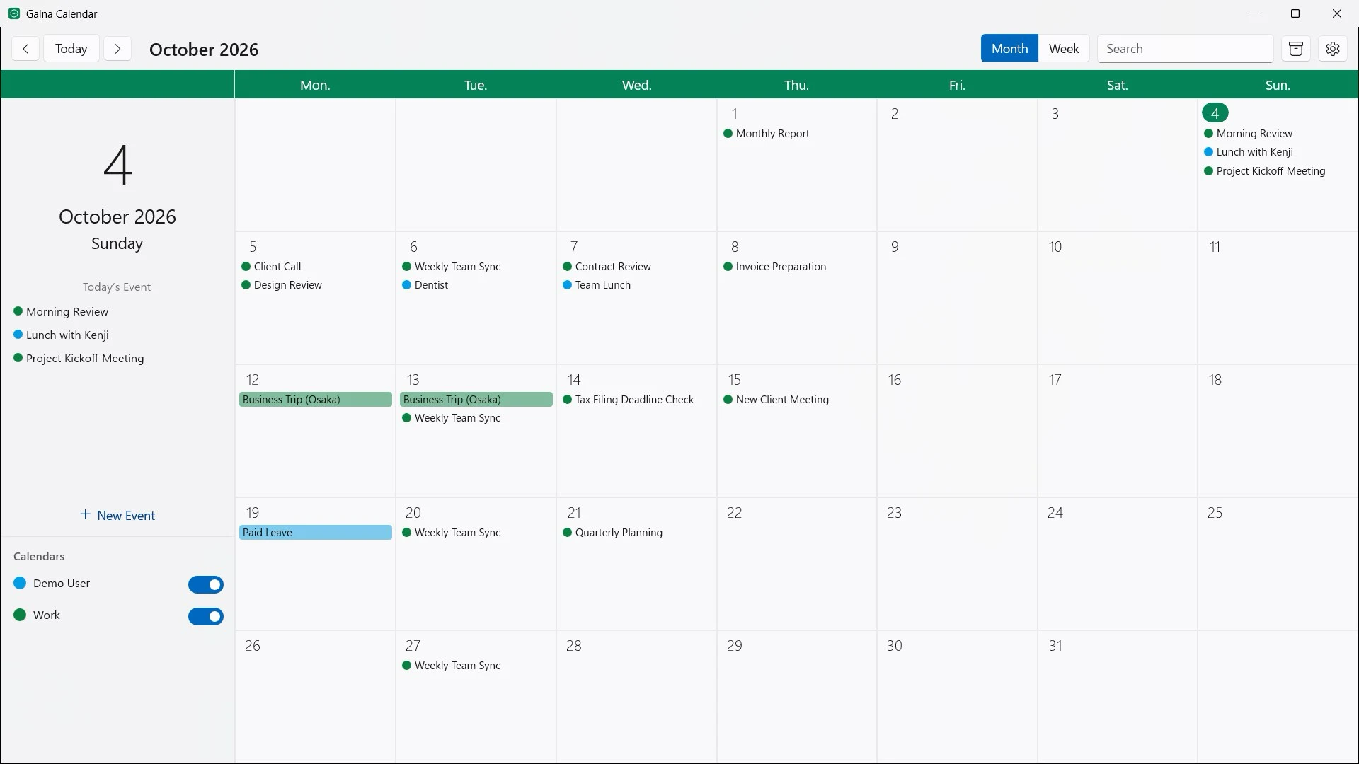Viewport: 1359px width, 764px height.
Task: Click the archive box icon beside the search field
Action: 1296,49
